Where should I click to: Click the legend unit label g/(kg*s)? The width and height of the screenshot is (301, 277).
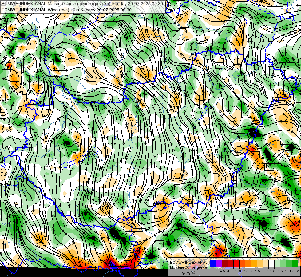188,273
